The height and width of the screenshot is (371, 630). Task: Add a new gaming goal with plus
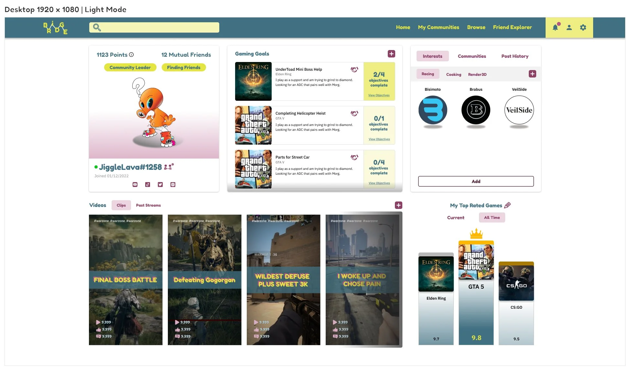[x=391, y=54]
